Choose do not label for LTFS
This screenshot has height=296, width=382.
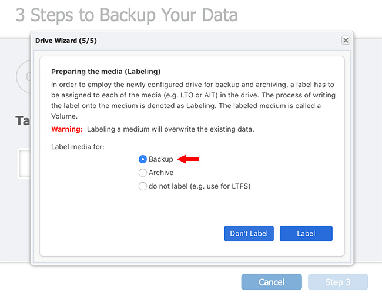(x=143, y=186)
